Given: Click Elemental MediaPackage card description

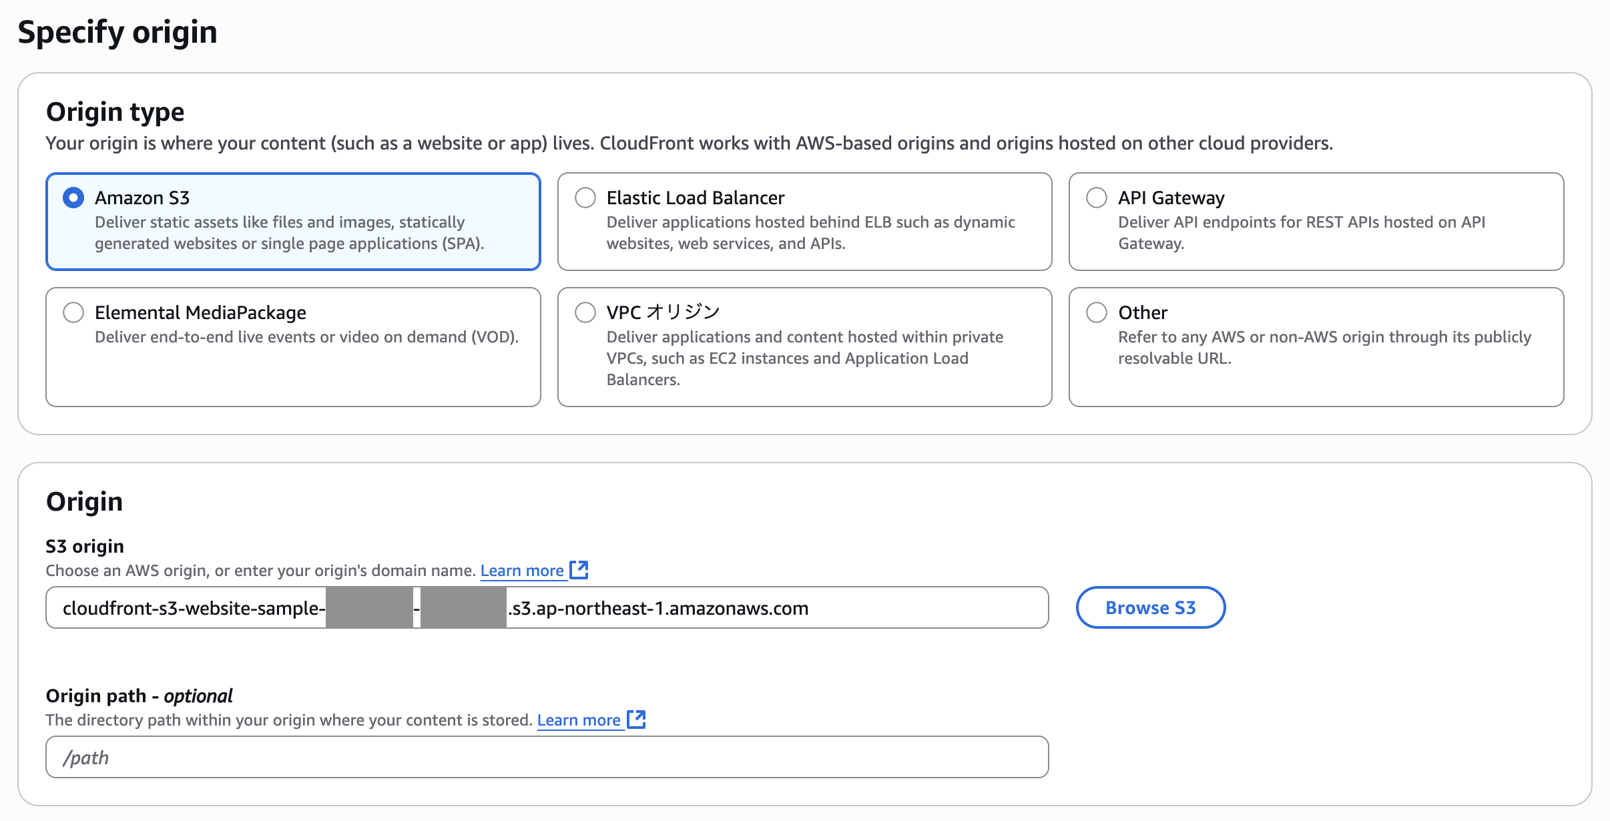Looking at the screenshot, I should [x=306, y=337].
